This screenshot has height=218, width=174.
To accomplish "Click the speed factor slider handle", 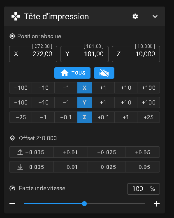I will pos(84,204).
